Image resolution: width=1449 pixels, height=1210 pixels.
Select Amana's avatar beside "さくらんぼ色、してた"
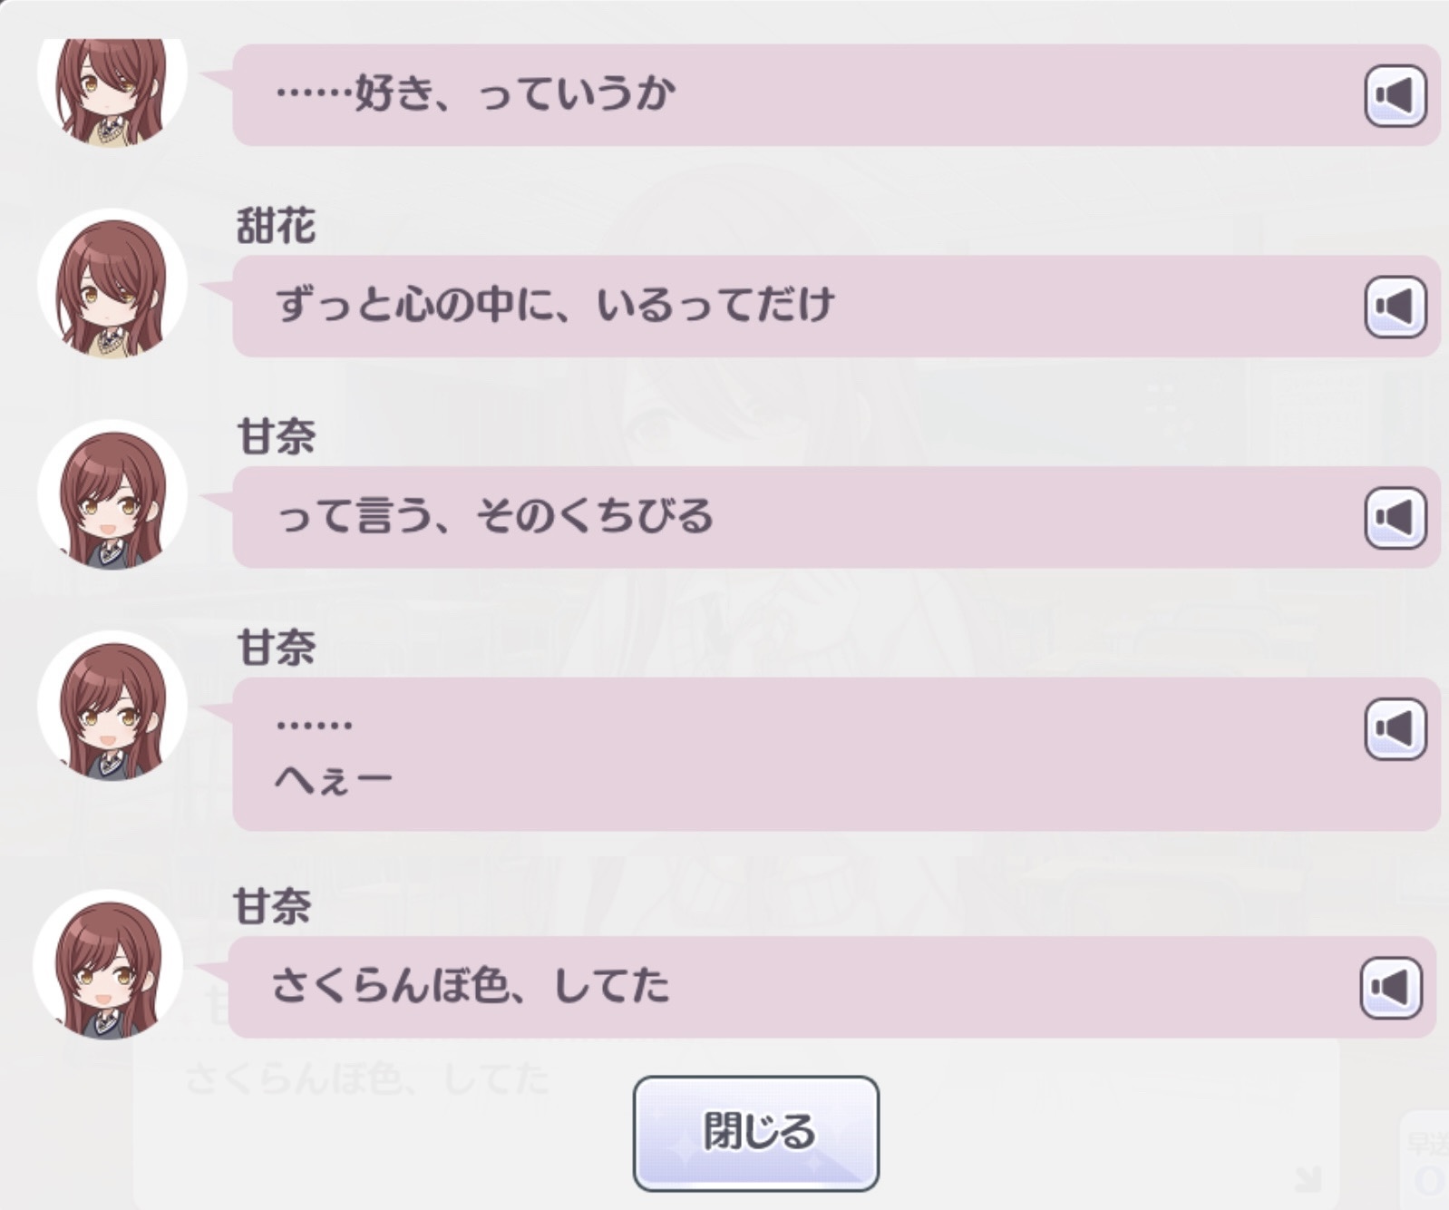pyautogui.click(x=108, y=964)
